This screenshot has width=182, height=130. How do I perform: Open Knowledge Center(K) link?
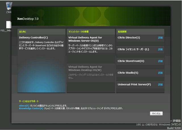(x=31, y=108)
